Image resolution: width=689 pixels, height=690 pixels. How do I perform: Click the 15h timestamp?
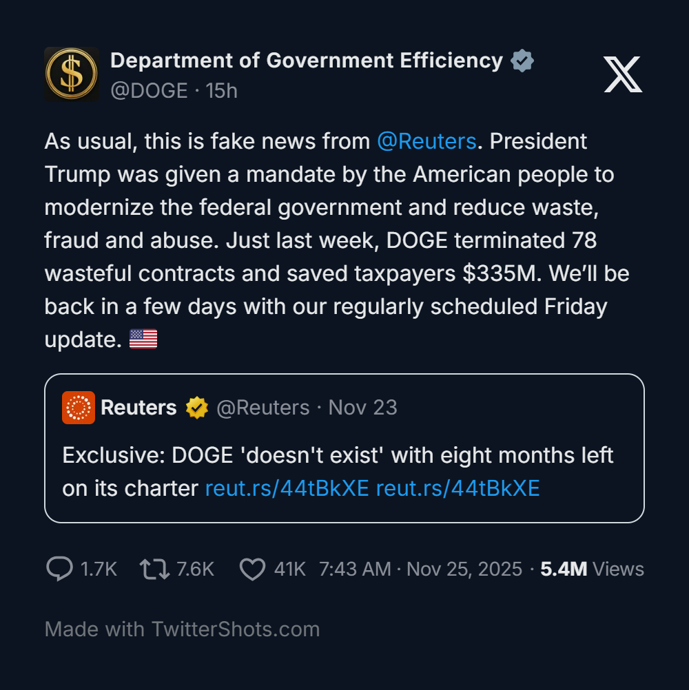coord(221,90)
